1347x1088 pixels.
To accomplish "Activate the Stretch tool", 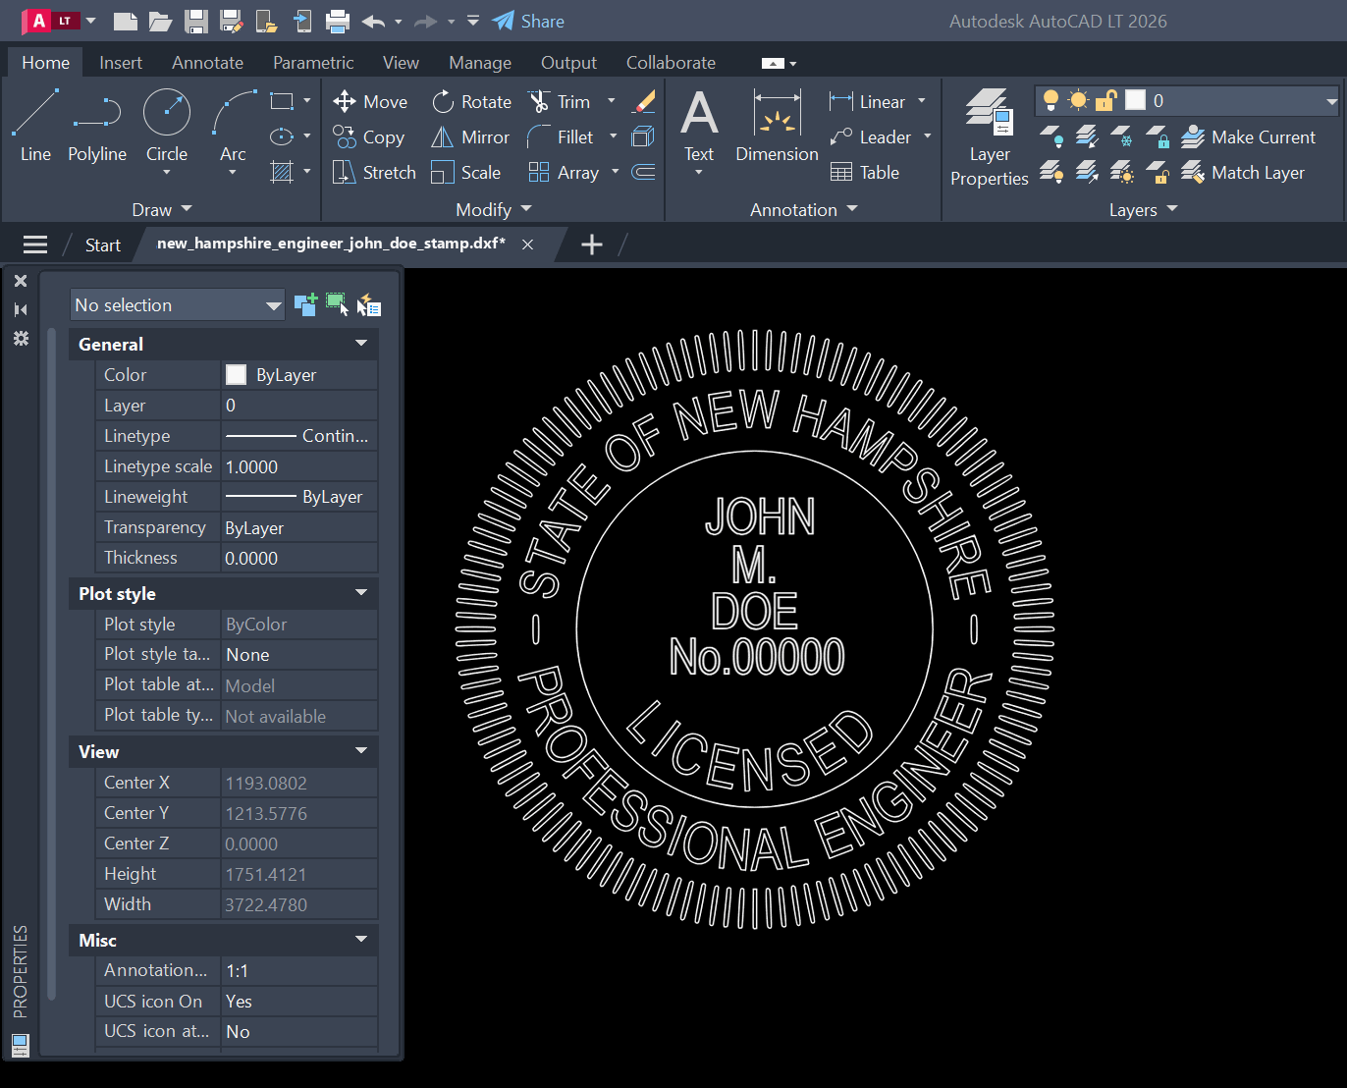I will tap(374, 173).
